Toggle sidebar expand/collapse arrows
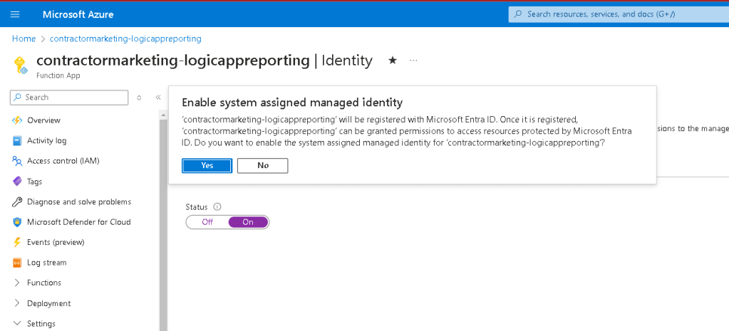The width and height of the screenshot is (729, 331). point(138,98)
